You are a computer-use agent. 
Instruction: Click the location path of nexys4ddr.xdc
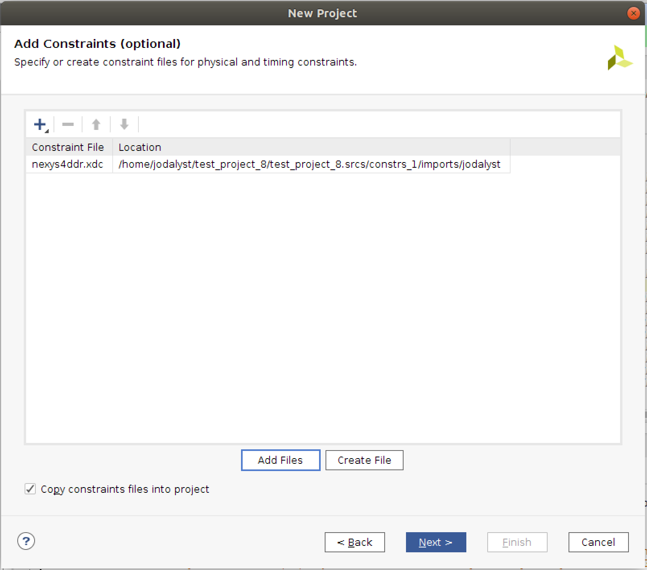click(x=309, y=164)
